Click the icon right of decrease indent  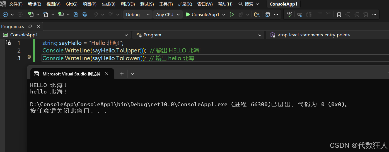point(328,15)
